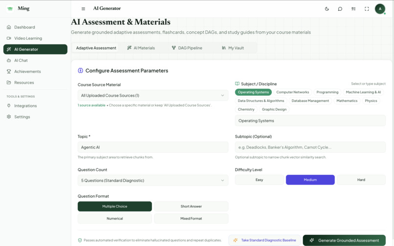Click the Settings gear icon
Viewport: 394px width, 246px height.
coord(9,117)
